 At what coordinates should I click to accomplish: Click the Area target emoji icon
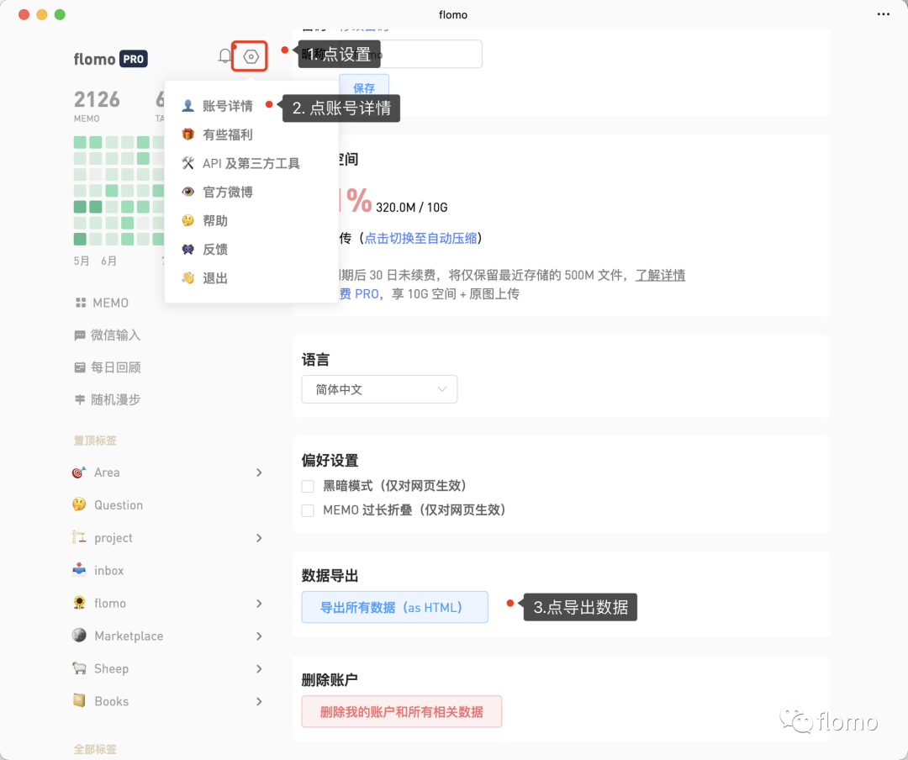pyautogui.click(x=79, y=472)
